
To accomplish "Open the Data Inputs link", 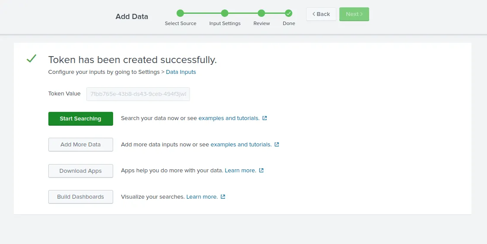I will tap(181, 72).
